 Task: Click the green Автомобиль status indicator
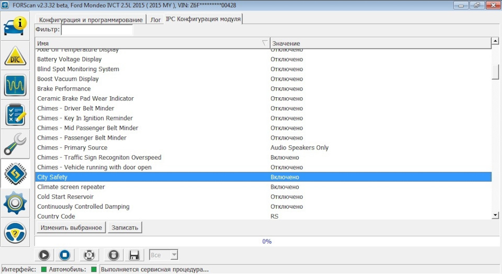tap(94, 269)
